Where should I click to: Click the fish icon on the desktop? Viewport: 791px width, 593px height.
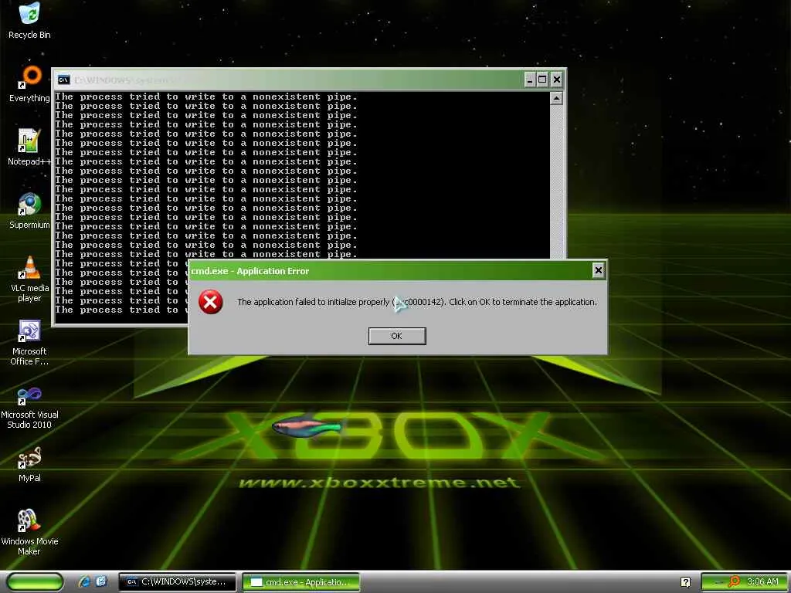tap(307, 427)
